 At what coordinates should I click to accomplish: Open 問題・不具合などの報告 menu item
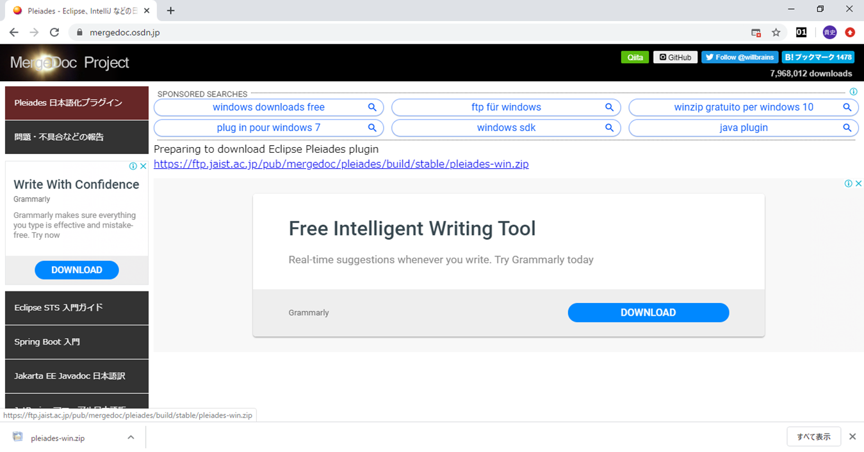click(77, 137)
